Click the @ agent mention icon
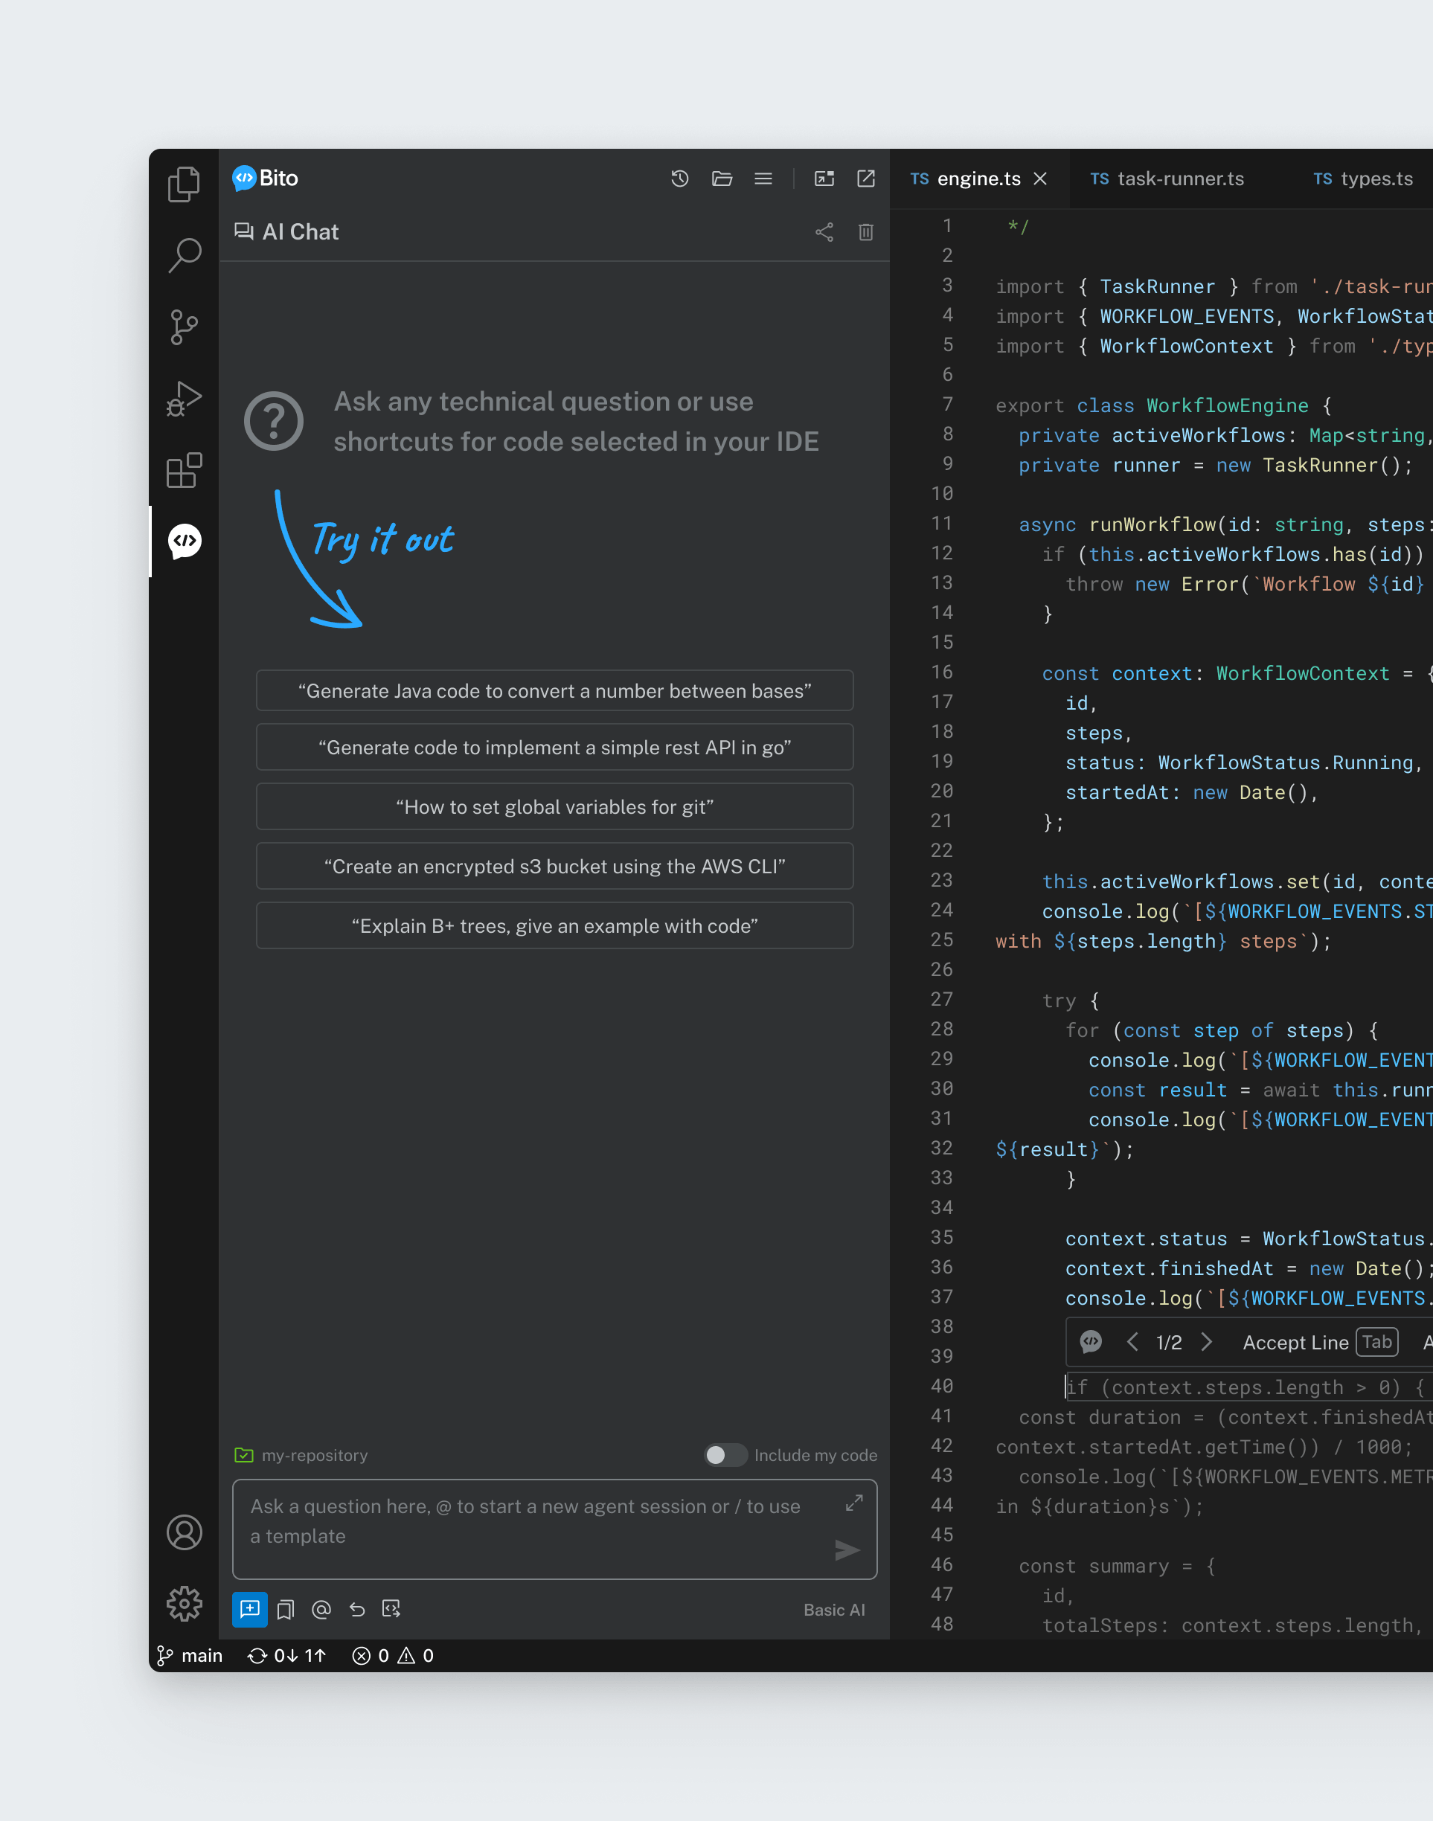1433x1821 pixels. (x=321, y=1609)
